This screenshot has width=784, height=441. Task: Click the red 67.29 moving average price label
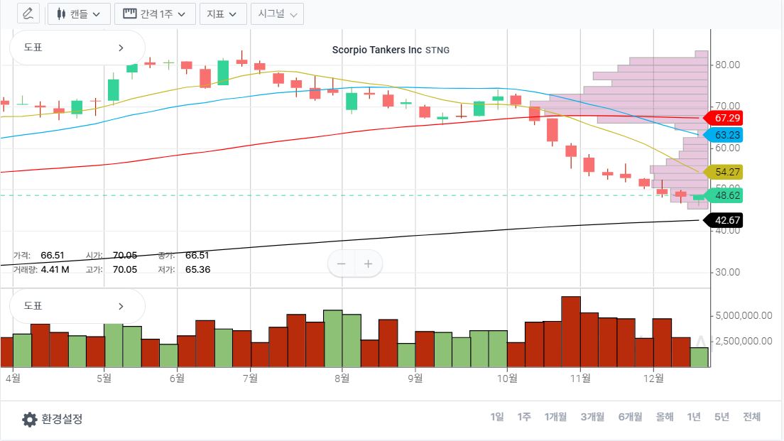(724, 118)
